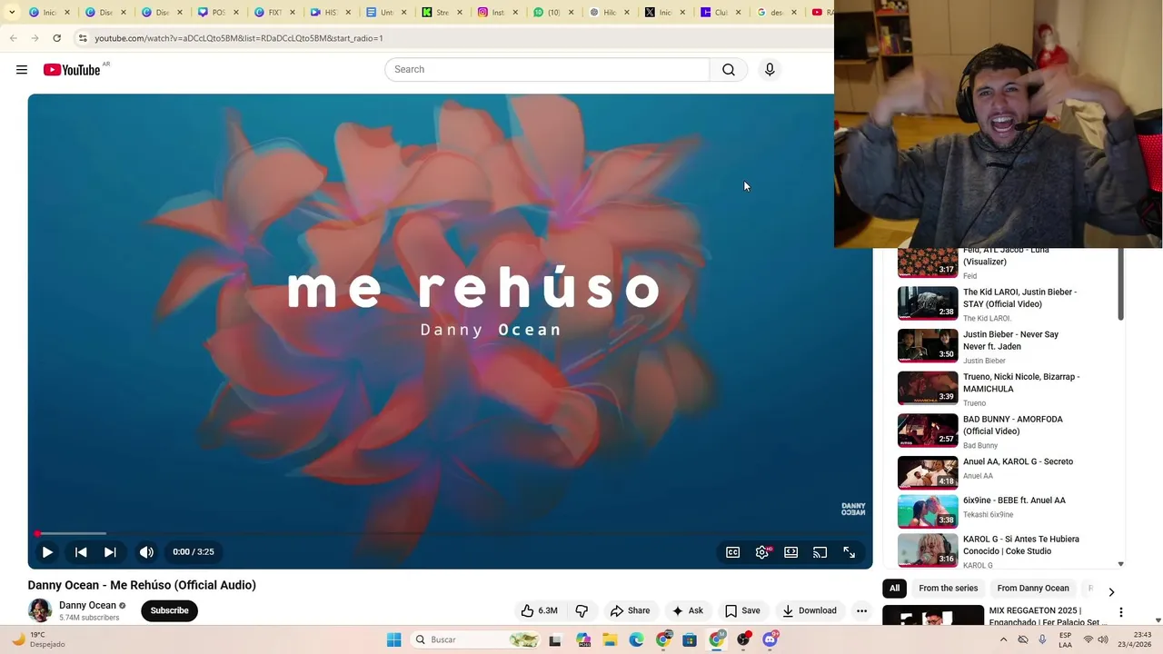The height and width of the screenshot is (654, 1163).
Task: Go to previous video in player
Action: point(81,551)
